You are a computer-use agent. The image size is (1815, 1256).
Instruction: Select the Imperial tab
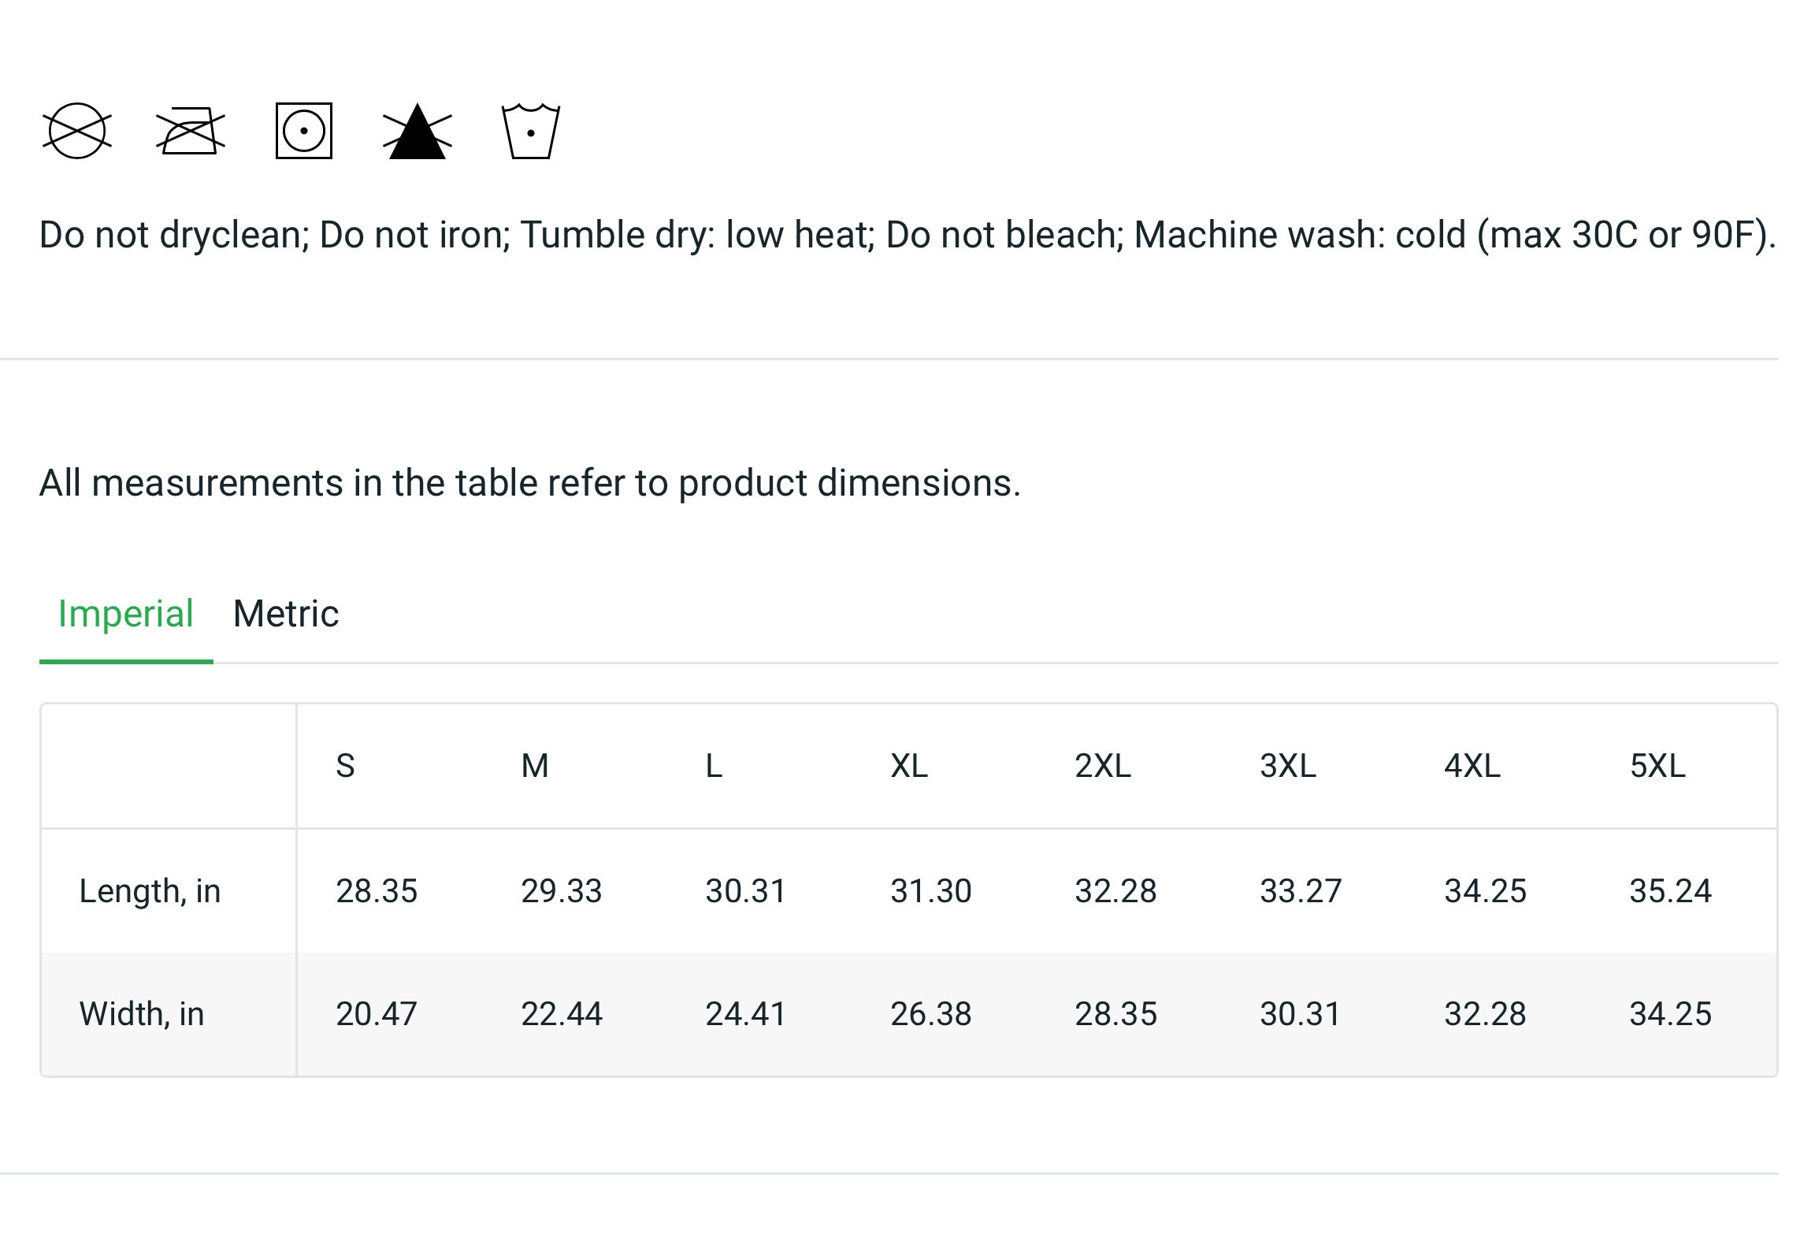point(126,614)
